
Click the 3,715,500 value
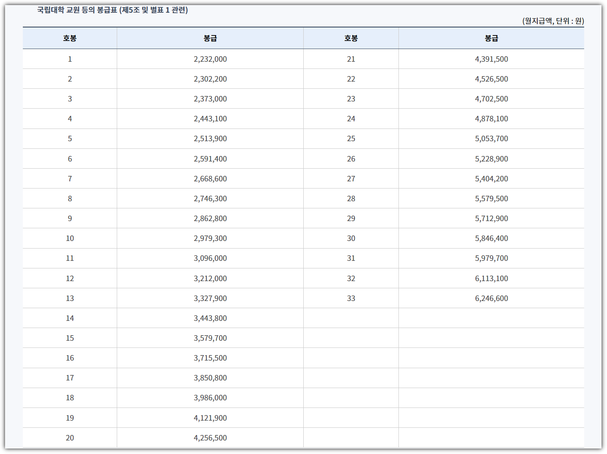pos(210,358)
